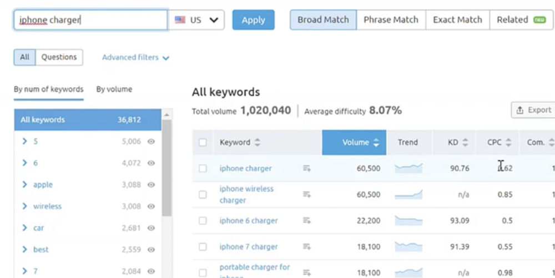The width and height of the screenshot is (555, 278).
Task: Click the US flag icon
Action: (180, 20)
